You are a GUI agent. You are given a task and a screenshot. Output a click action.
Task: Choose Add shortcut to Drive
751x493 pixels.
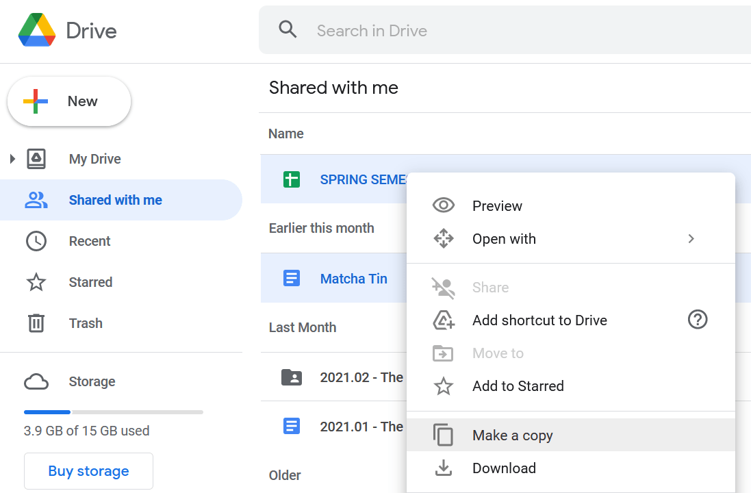click(x=539, y=320)
